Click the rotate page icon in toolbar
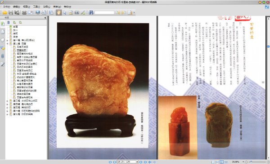The image size is (270, 164). click(x=44, y=13)
